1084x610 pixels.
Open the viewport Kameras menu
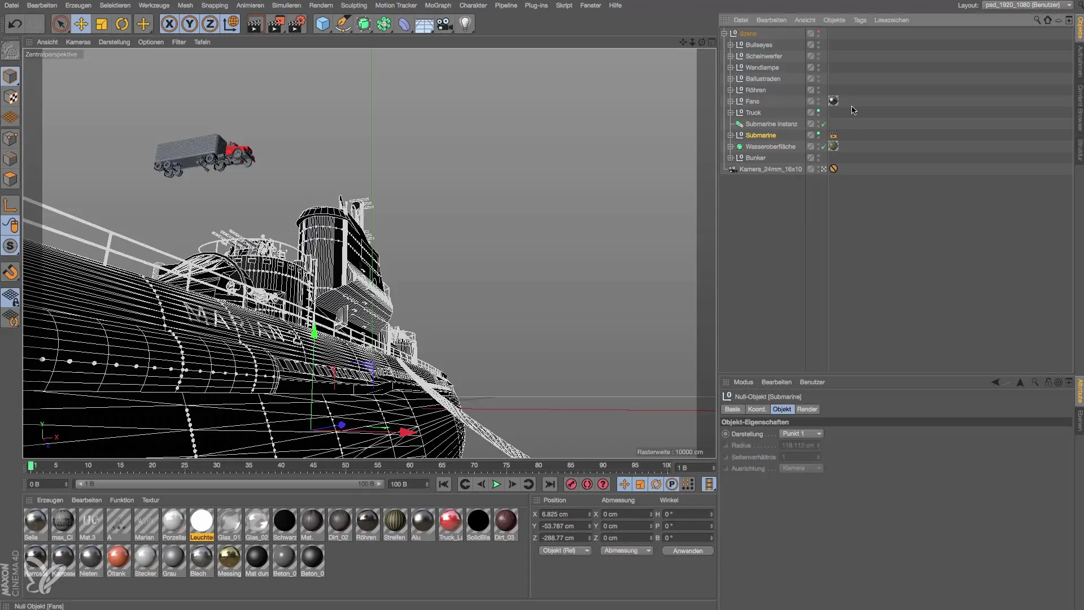tap(78, 42)
